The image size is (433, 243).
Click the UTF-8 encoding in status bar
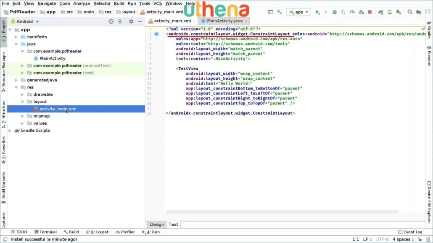click(x=382, y=239)
